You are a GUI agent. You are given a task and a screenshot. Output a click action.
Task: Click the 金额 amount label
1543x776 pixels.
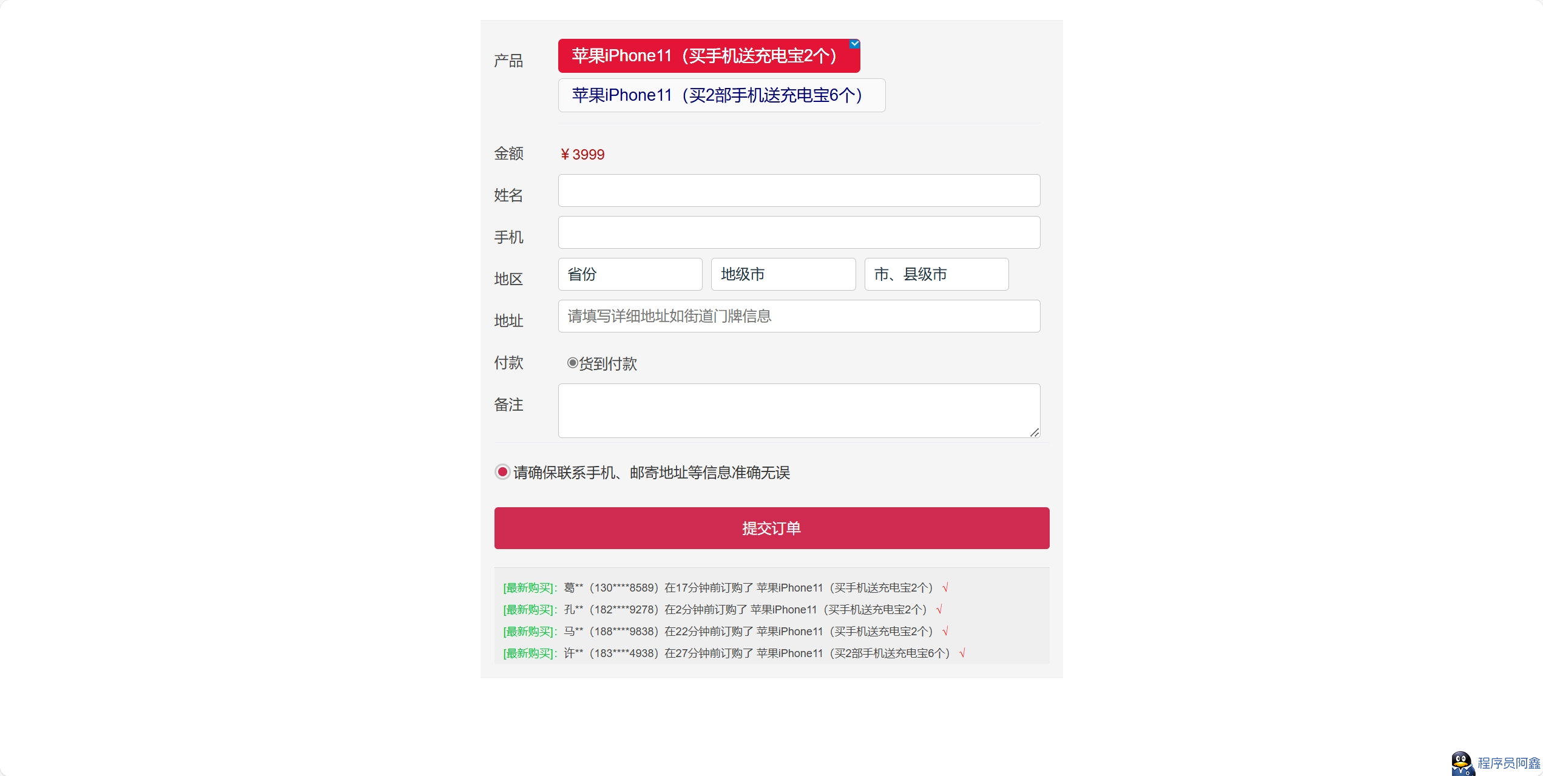pos(508,154)
